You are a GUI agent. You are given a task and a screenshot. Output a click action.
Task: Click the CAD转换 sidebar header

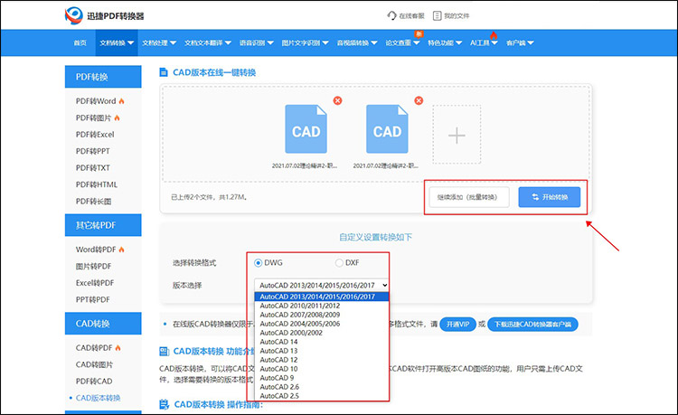coord(103,324)
